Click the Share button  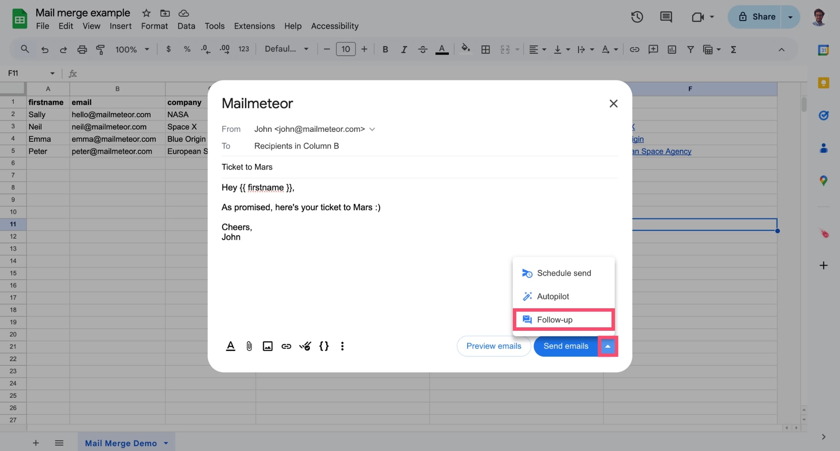pos(755,17)
